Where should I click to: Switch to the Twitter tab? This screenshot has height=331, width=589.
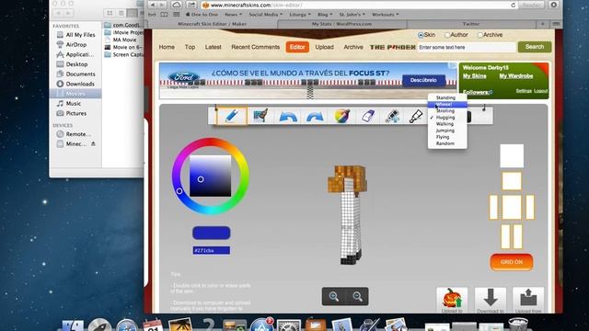[471, 24]
